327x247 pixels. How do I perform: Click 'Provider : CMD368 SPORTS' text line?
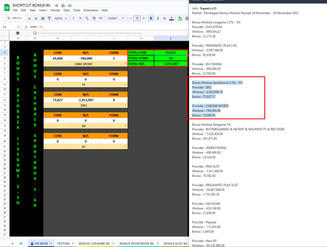click(211, 106)
